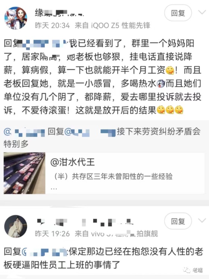The height and width of the screenshot is (279, 209).
Task: Open quoted post title 共存区三年未曾阳性的一些经验
Action: click(x=113, y=177)
